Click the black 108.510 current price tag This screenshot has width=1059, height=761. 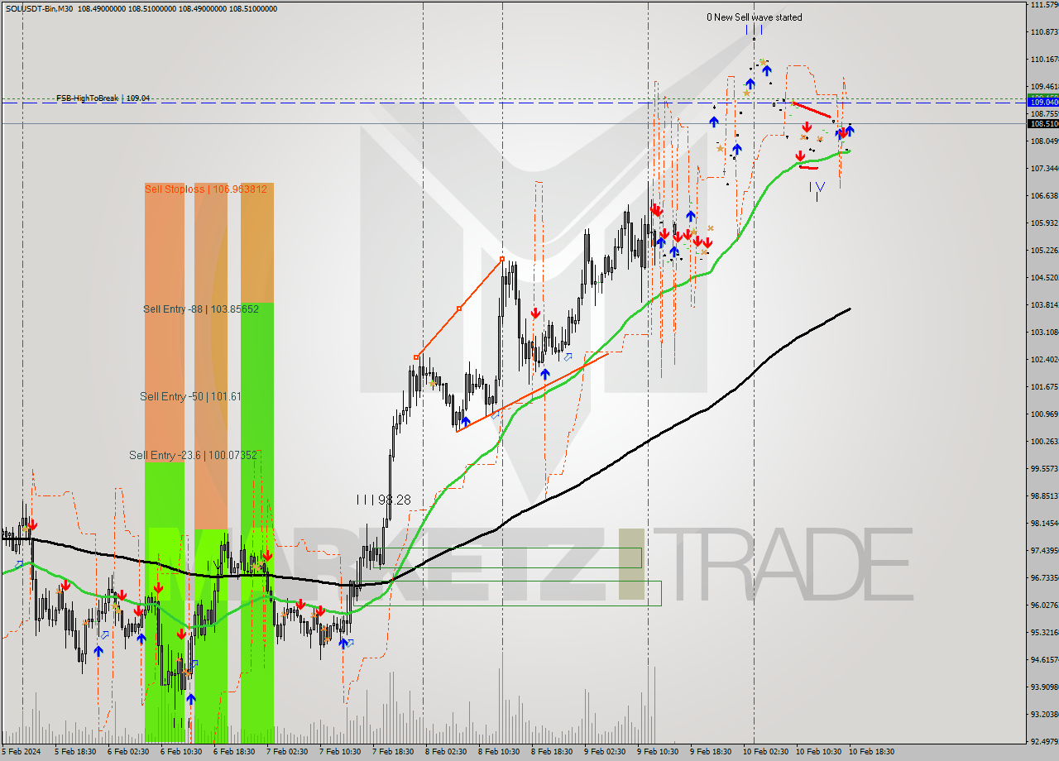(1042, 123)
